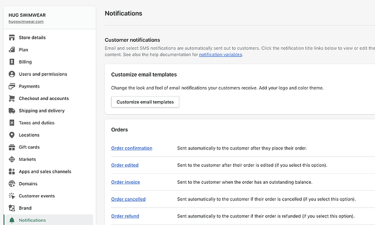Go to Payments settings
The width and height of the screenshot is (375, 225).
click(29, 86)
